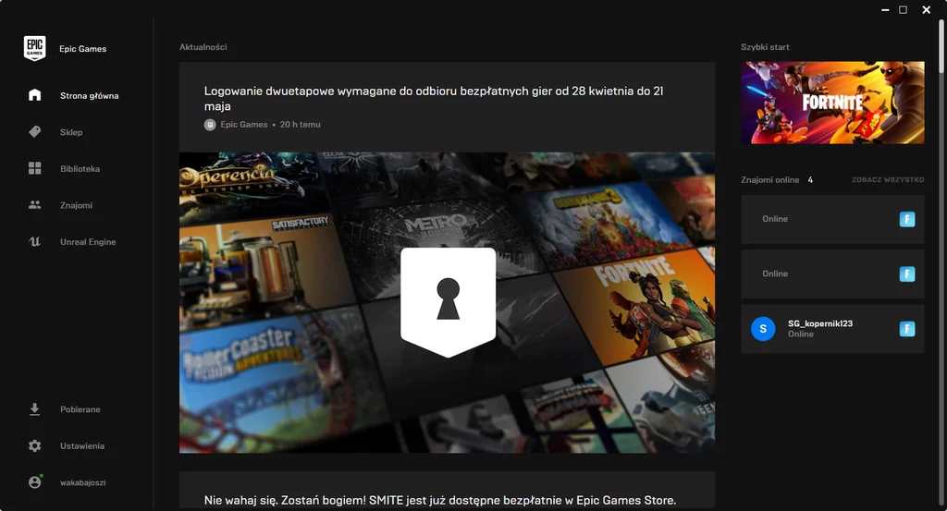Open Ustawienia settings label

(x=82, y=445)
